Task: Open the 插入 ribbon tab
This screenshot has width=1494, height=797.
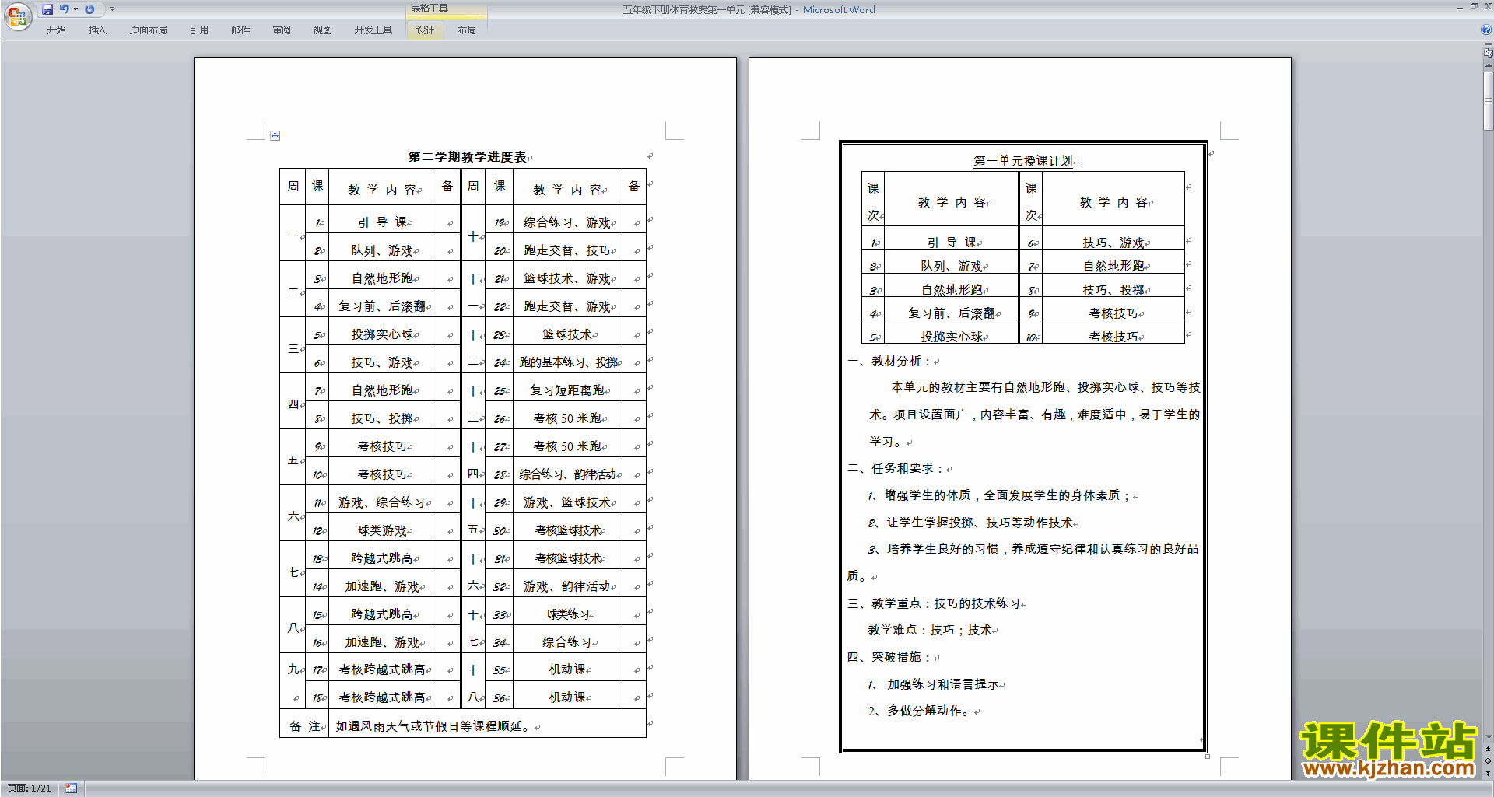Action: coord(98,30)
